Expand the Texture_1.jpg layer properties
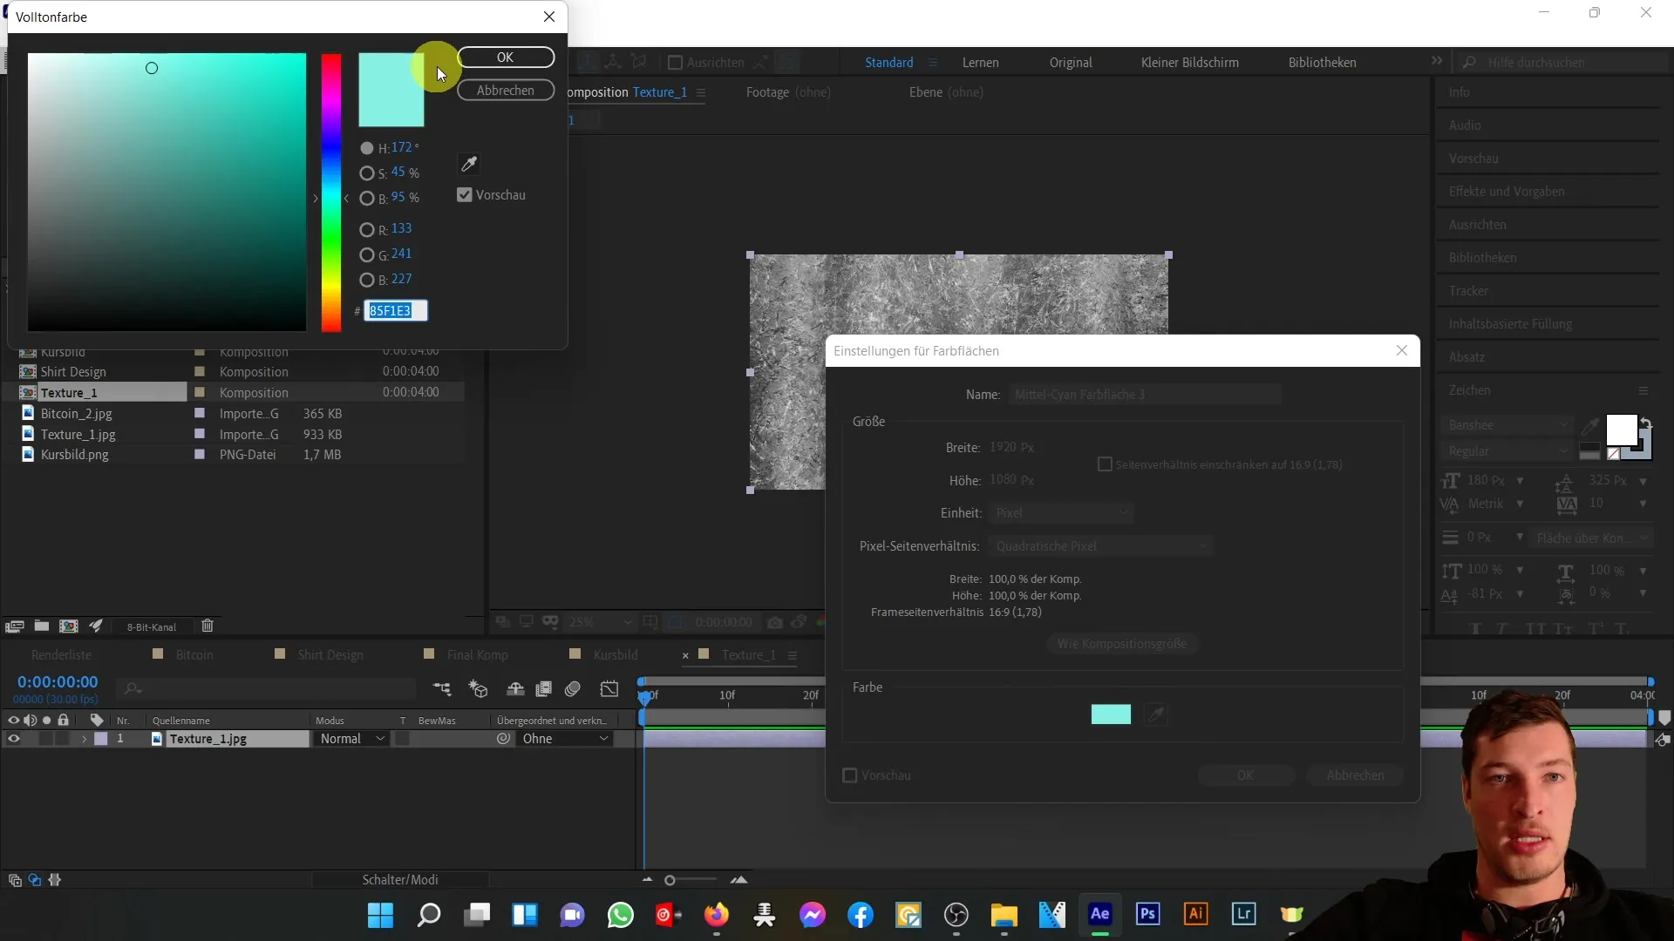Viewport: 1674px width, 941px height. pyautogui.click(x=84, y=739)
